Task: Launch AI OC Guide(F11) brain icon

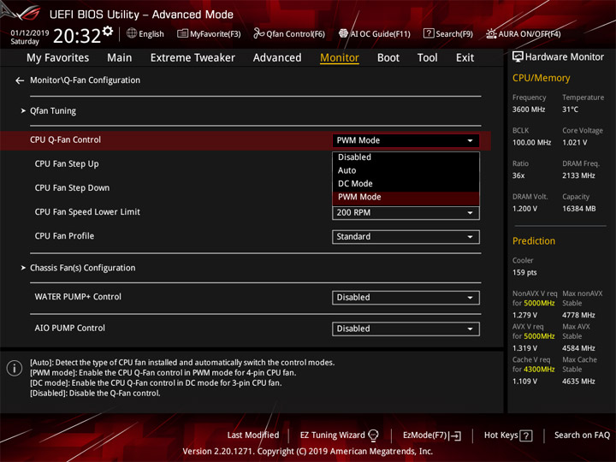Action: [343, 33]
